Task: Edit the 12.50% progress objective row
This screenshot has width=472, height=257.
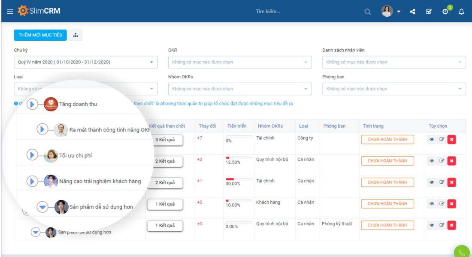Action: 442,161
